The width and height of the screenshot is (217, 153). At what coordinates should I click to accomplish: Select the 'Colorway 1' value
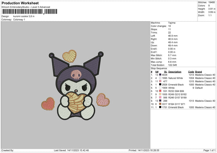[19, 19]
